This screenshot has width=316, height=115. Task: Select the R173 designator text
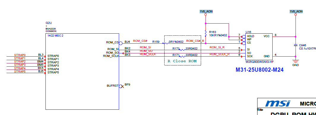176,49
